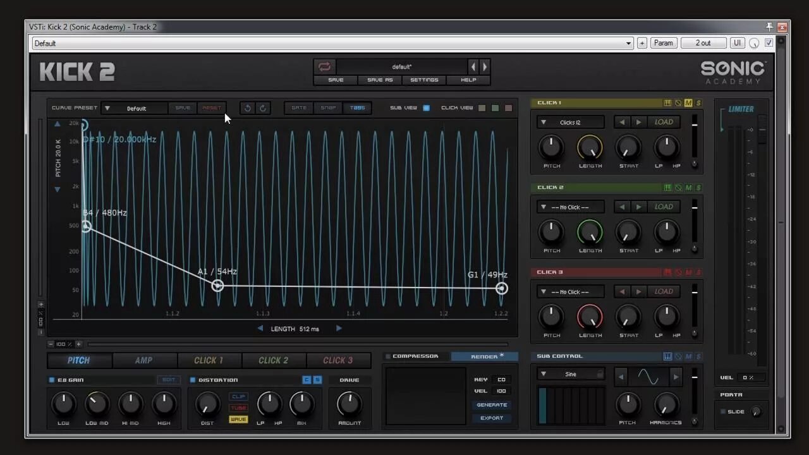Switch to the CLICK 3 tab
The width and height of the screenshot is (809, 455).
338,360
